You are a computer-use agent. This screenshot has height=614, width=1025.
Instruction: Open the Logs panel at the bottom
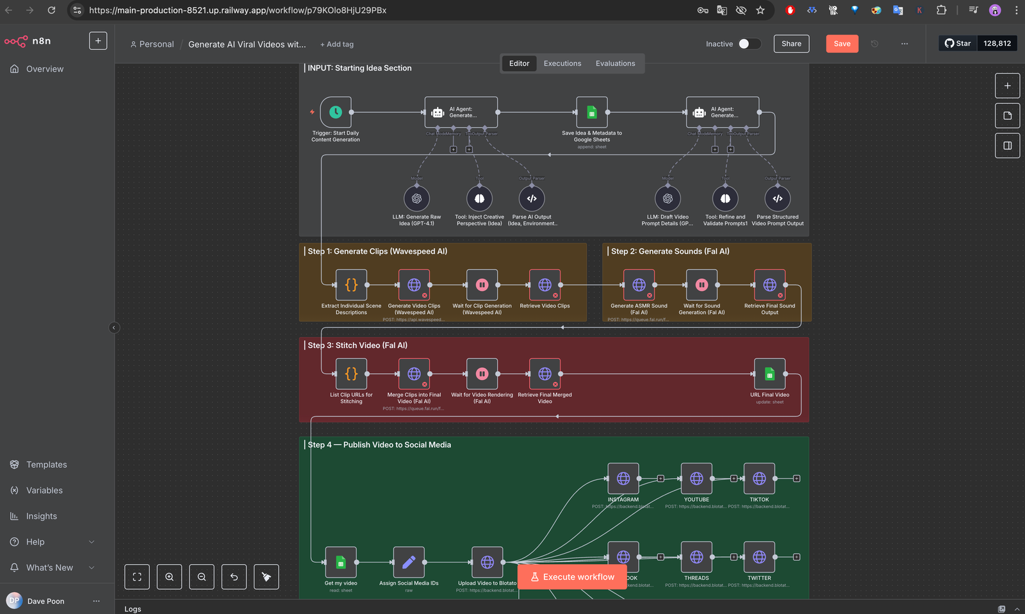[133, 608]
